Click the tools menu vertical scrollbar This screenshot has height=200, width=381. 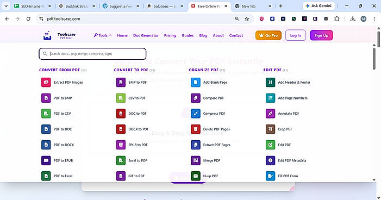point(374,58)
